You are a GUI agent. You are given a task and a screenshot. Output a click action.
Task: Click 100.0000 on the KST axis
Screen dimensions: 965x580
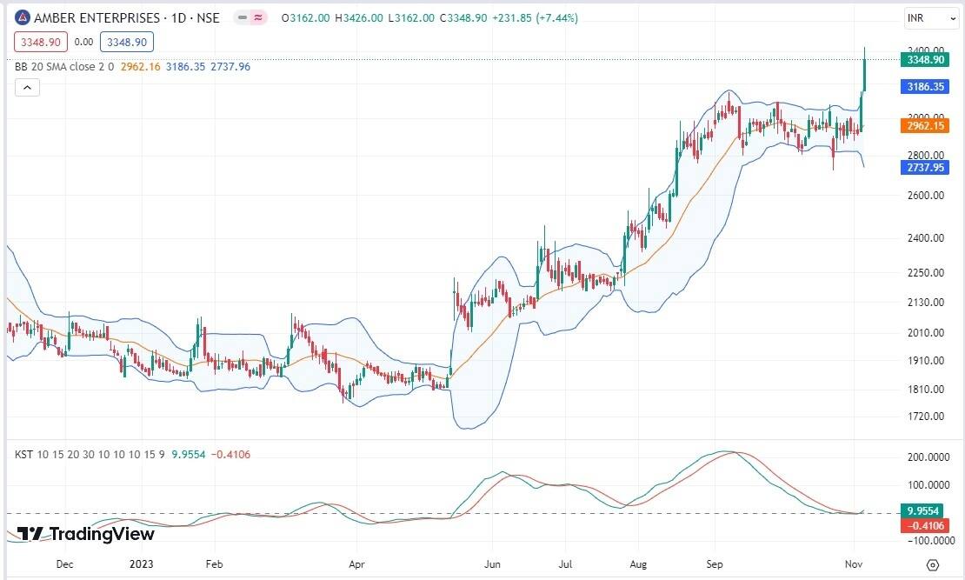[928, 485]
